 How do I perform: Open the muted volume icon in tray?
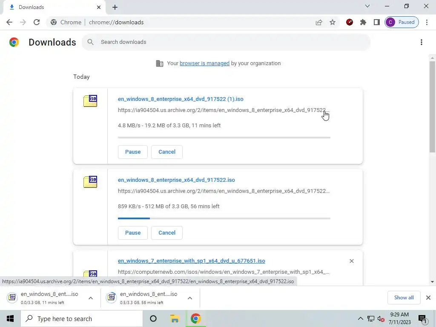coord(381,318)
